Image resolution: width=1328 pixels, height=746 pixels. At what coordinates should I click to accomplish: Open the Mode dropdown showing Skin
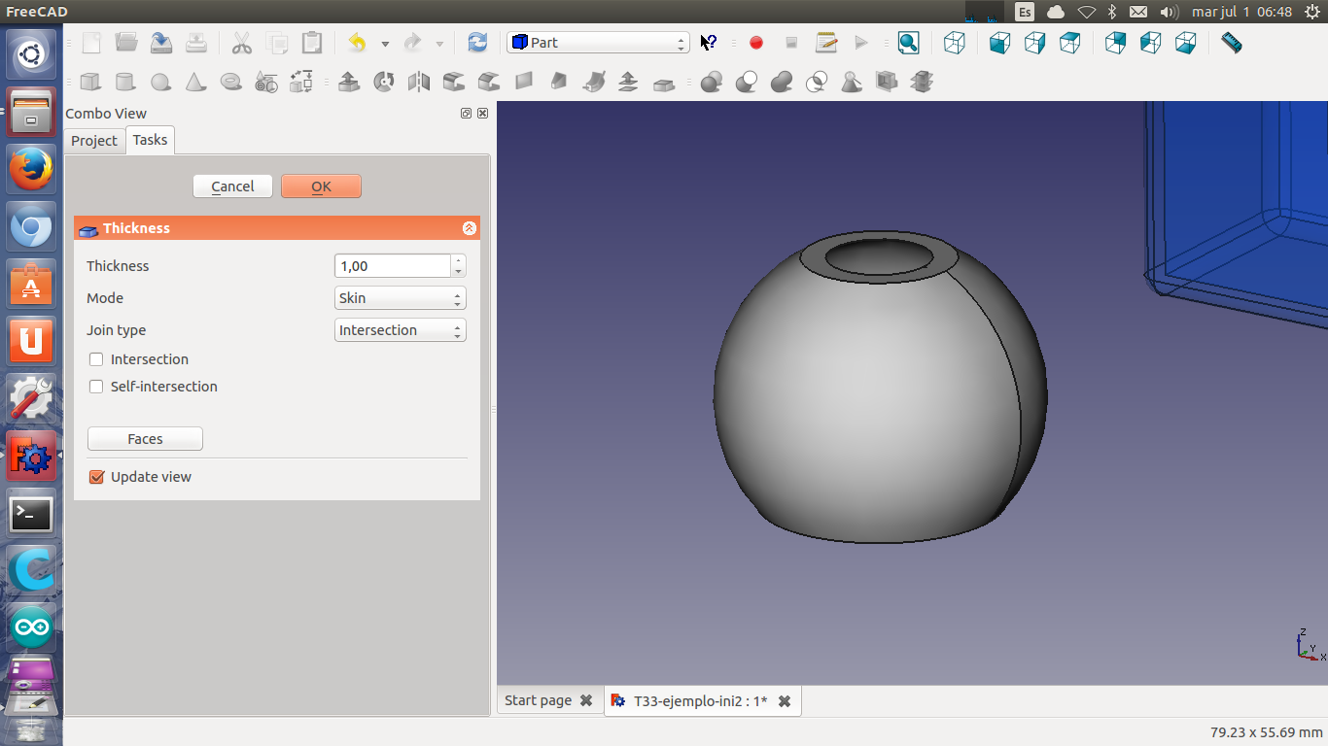click(400, 298)
